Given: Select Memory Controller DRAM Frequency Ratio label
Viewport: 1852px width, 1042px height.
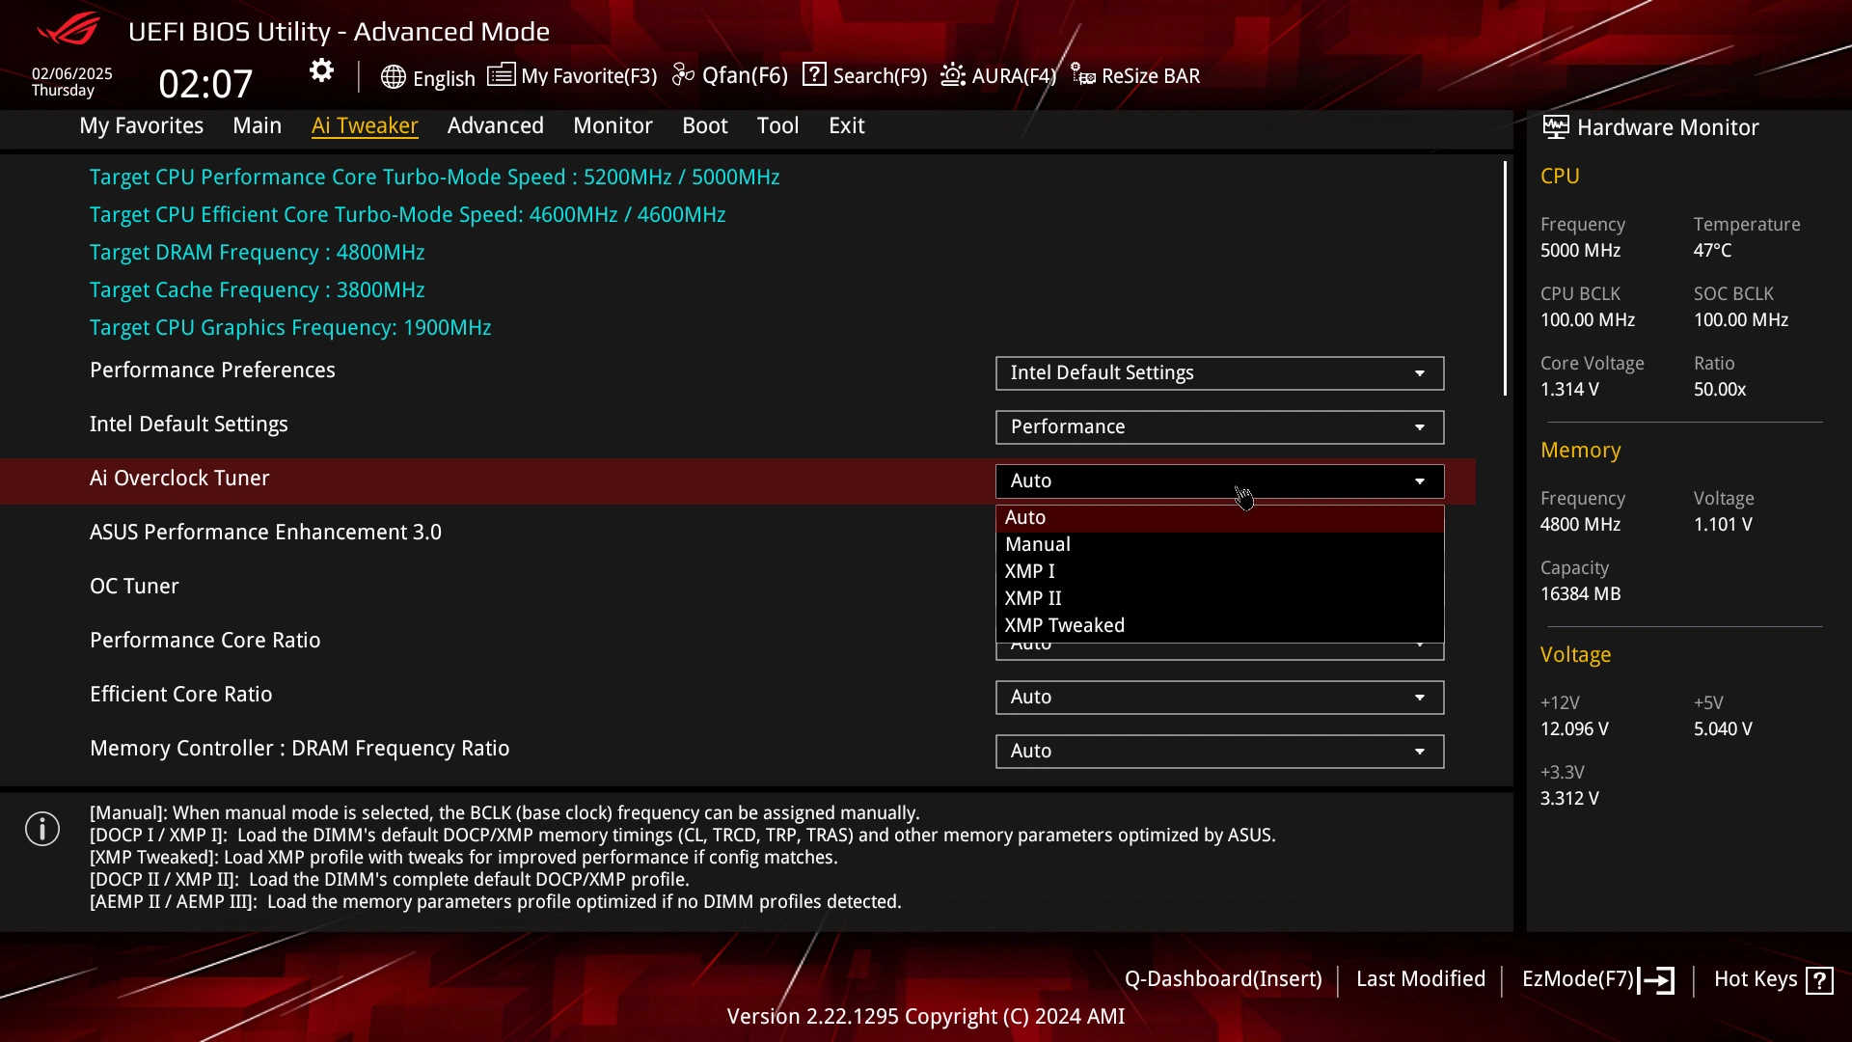Looking at the screenshot, I should pos(300,749).
